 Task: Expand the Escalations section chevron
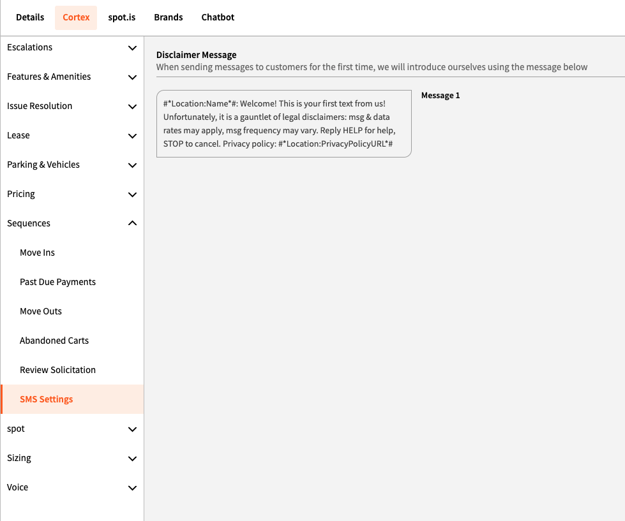tap(132, 48)
